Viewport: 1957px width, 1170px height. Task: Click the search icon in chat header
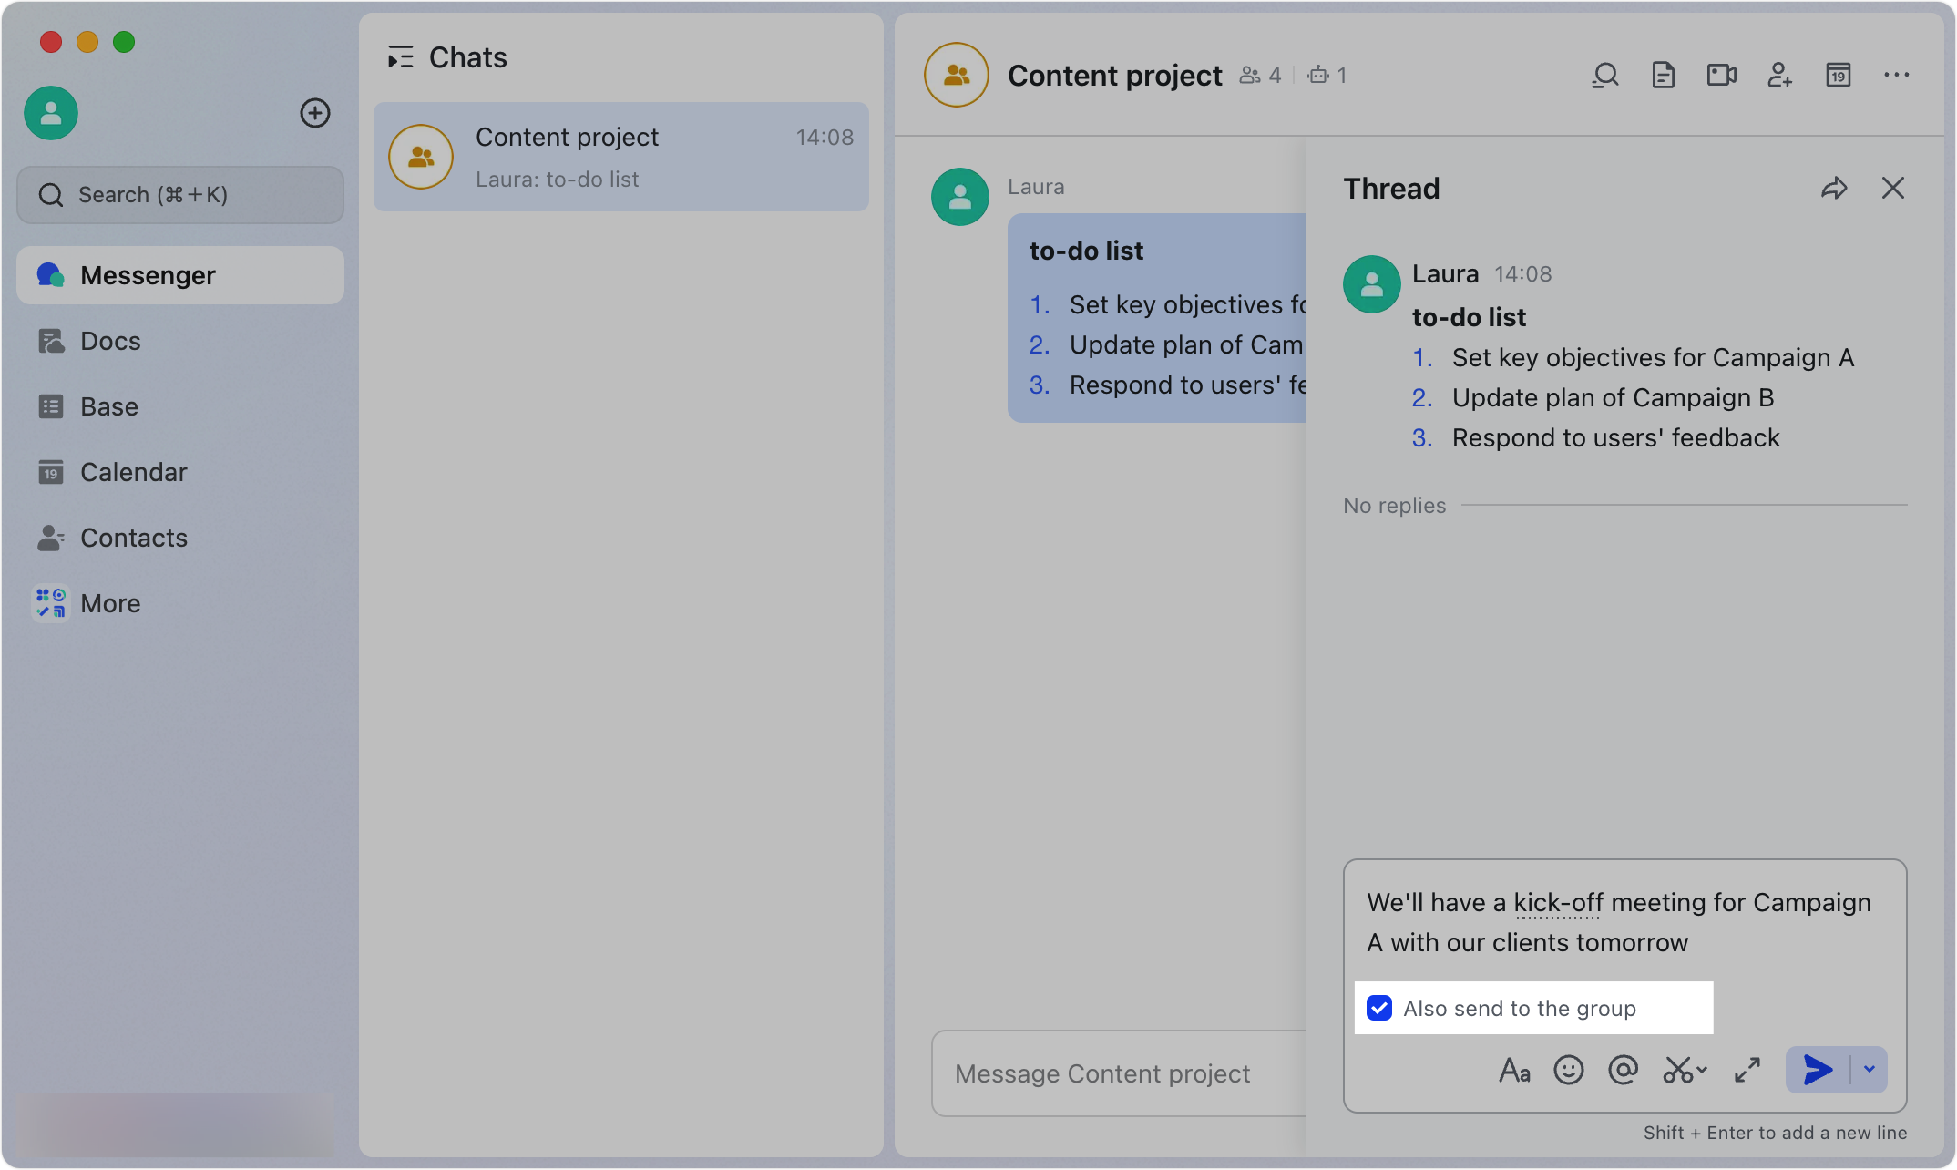click(1605, 75)
